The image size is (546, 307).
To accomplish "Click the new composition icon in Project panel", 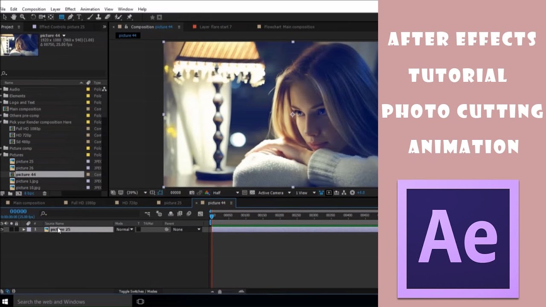I will 18,193.
